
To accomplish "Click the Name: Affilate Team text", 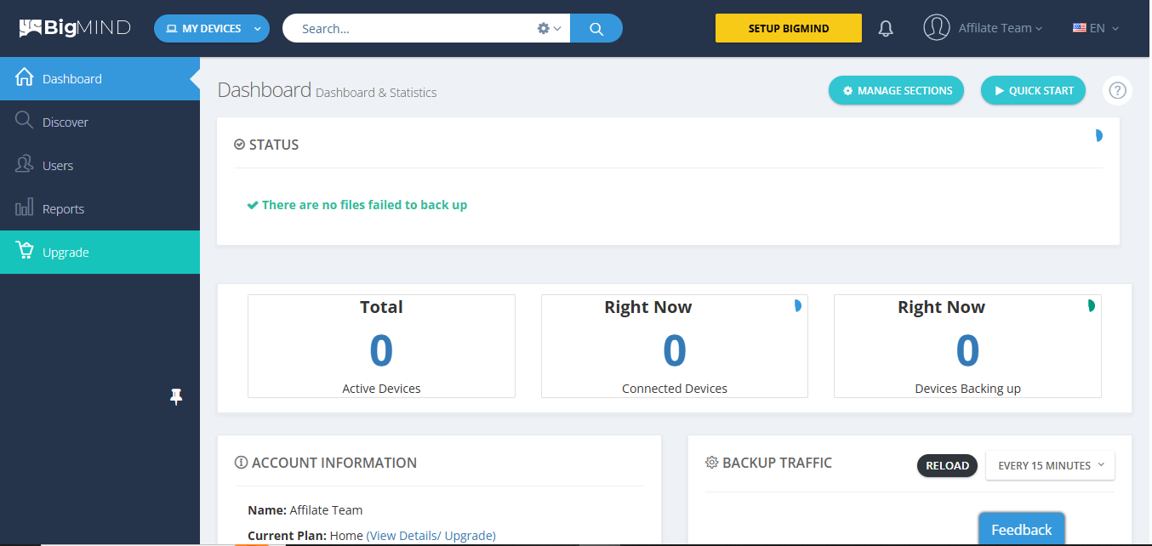I will tap(305, 510).
